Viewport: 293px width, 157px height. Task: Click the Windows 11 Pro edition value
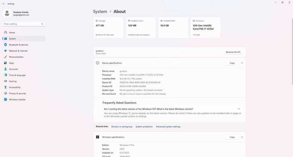tap(127, 145)
